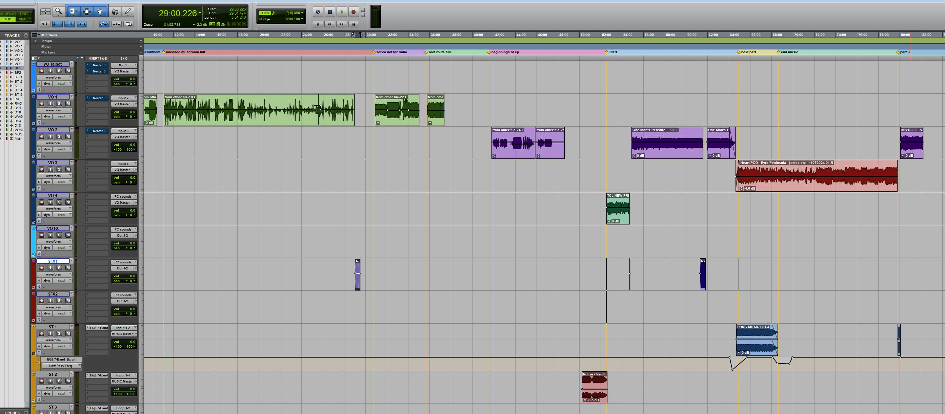Enable the Tab to Transients icon
Viewport: 945px width, 414px height.
coord(45,24)
